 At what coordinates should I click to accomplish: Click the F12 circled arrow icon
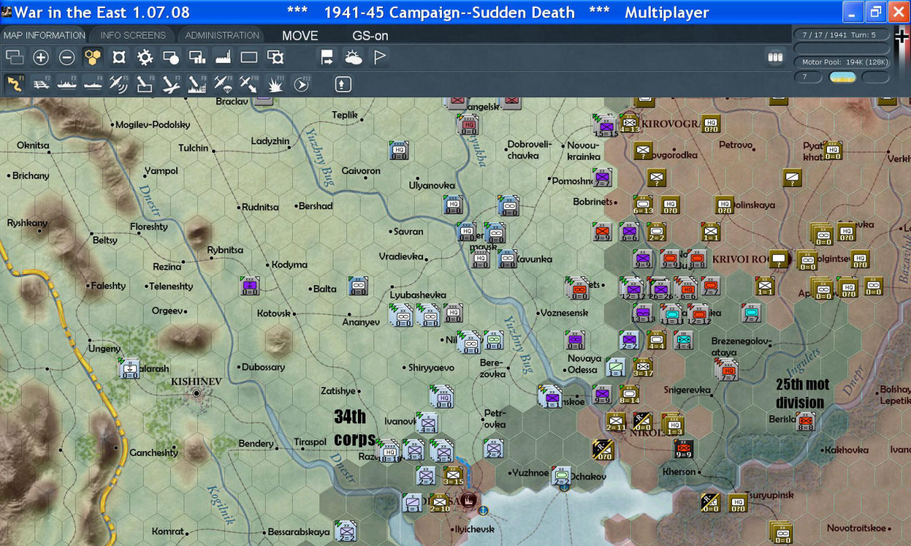[301, 83]
